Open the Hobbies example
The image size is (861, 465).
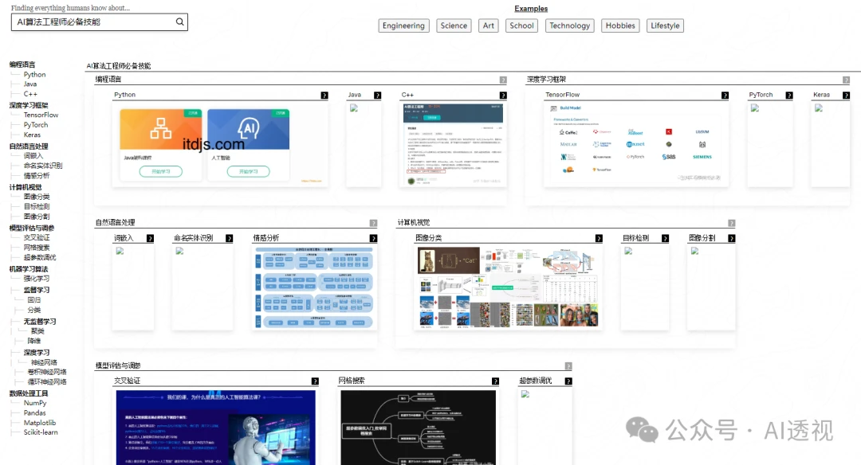(620, 25)
